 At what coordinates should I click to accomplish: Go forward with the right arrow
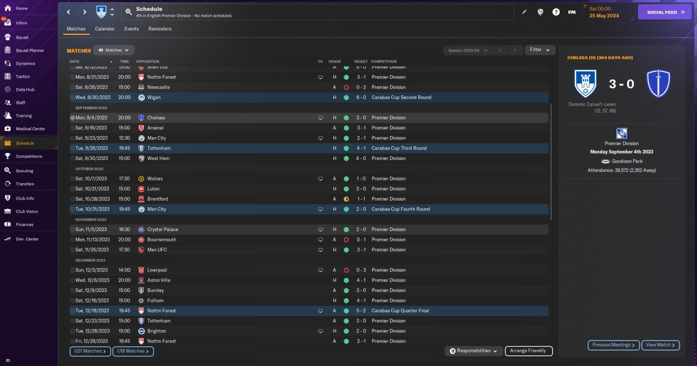84,12
